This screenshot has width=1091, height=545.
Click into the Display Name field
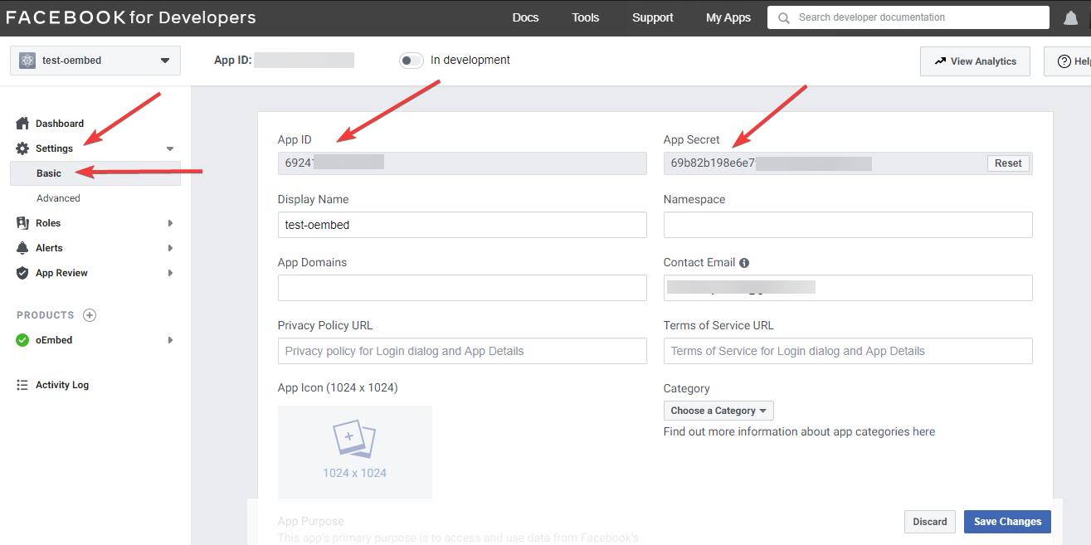(462, 225)
